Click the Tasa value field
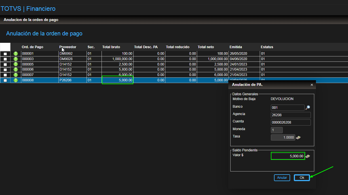Viewport: 348px width, 195px height. coord(283,137)
